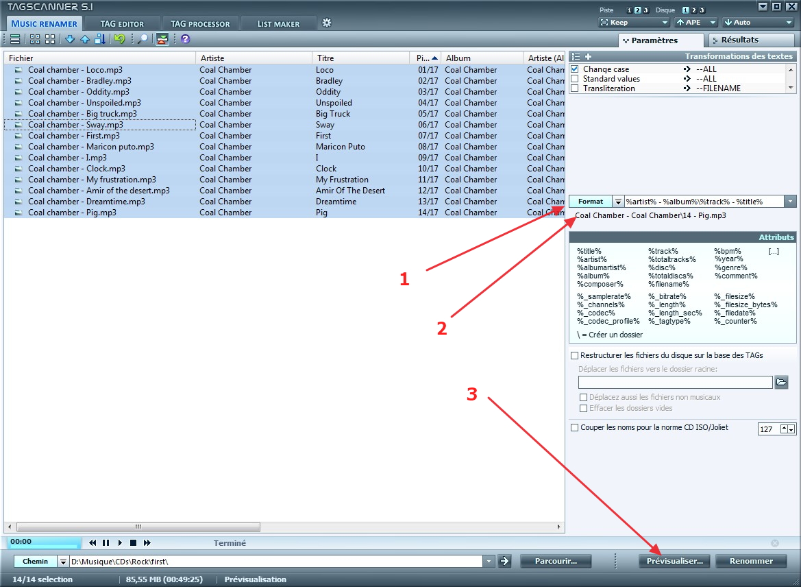The width and height of the screenshot is (801, 587).
Task: Open the small arrow menu next to Chemin button
Action: [63, 562]
